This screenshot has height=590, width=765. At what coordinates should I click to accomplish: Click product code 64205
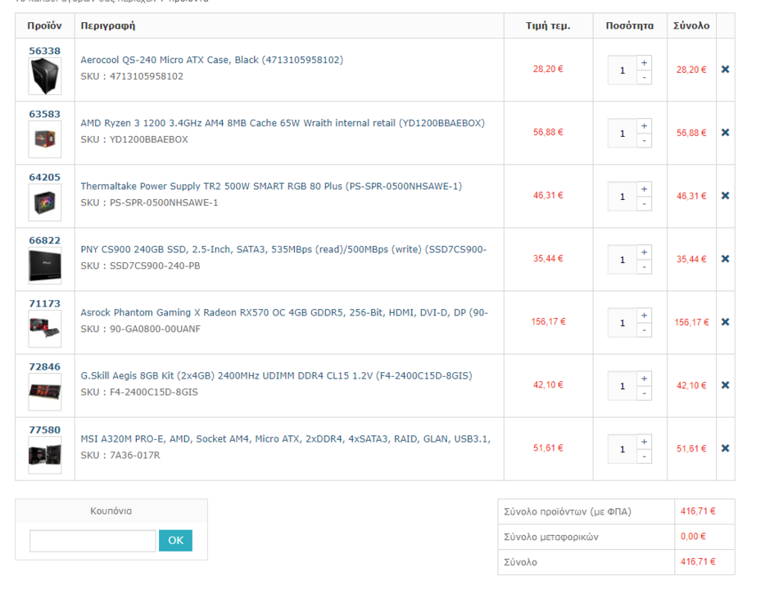tap(44, 177)
